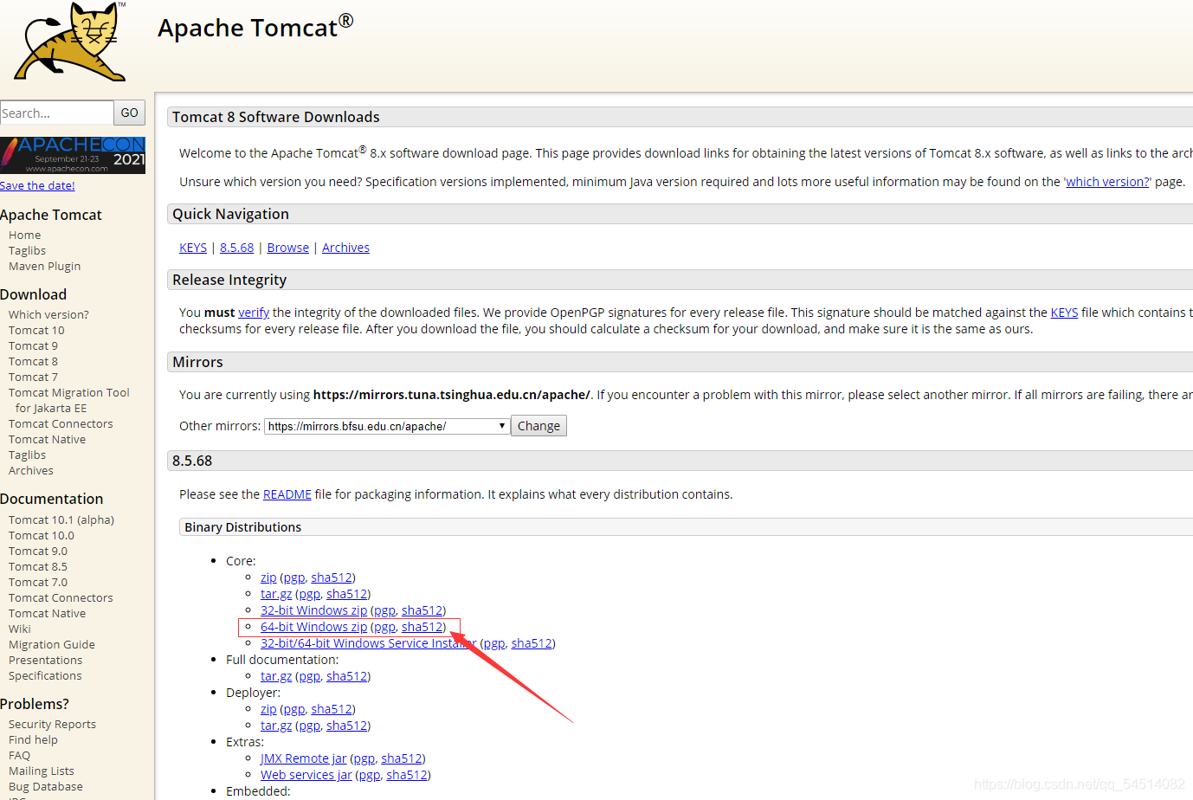This screenshot has width=1193, height=800.
Task: Download the JMX Remote jar
Action: click(x=303, y=758)
